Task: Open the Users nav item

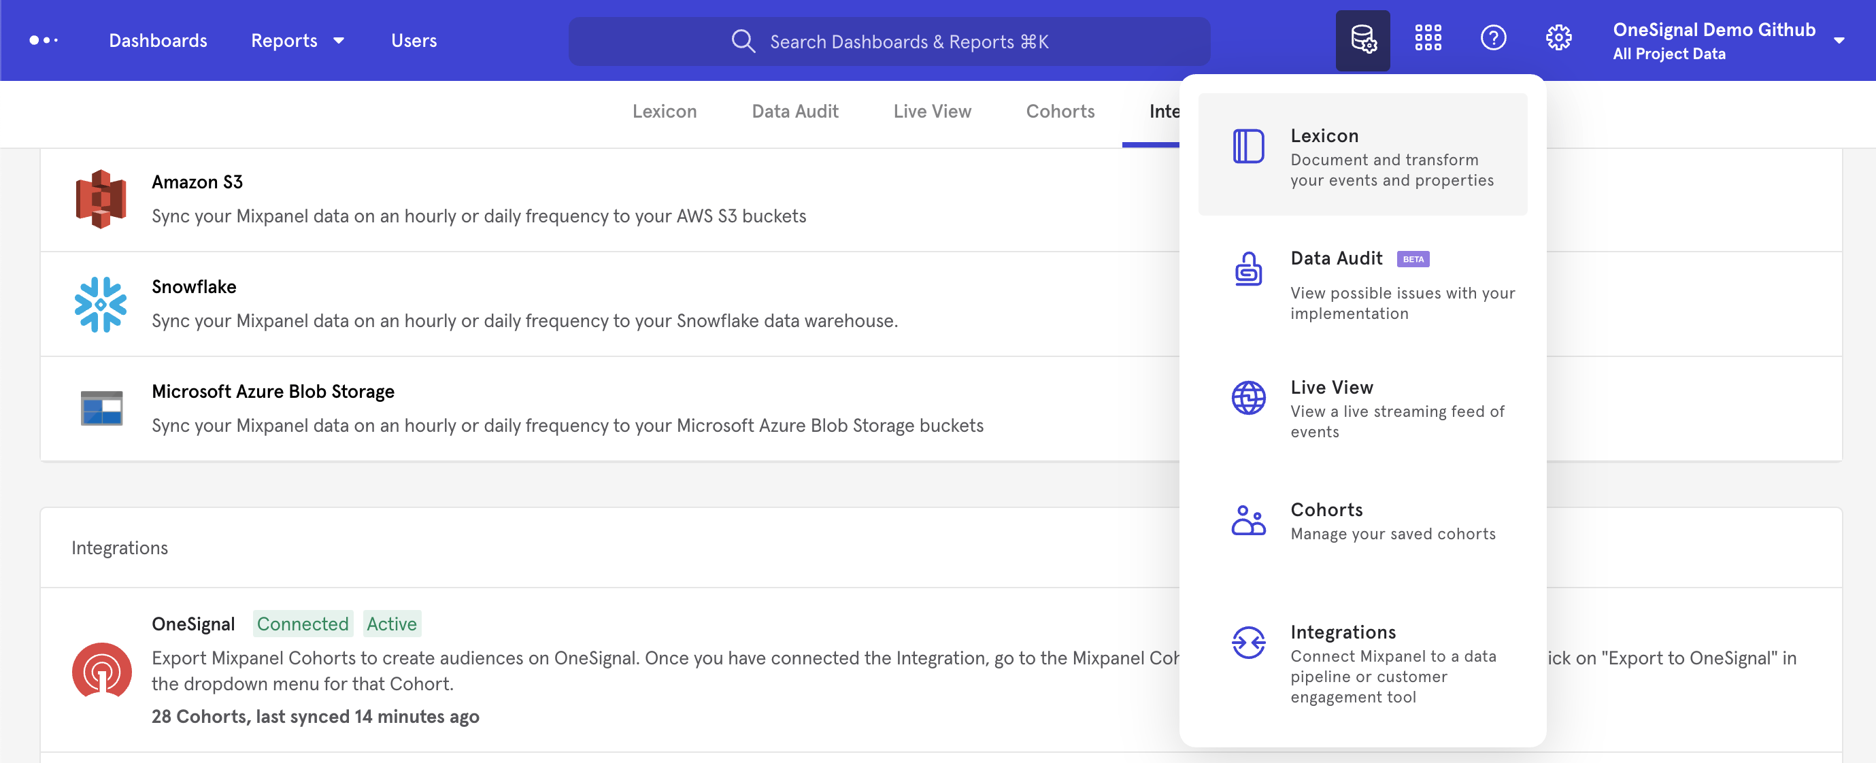Action: click(x=414, y=41)
